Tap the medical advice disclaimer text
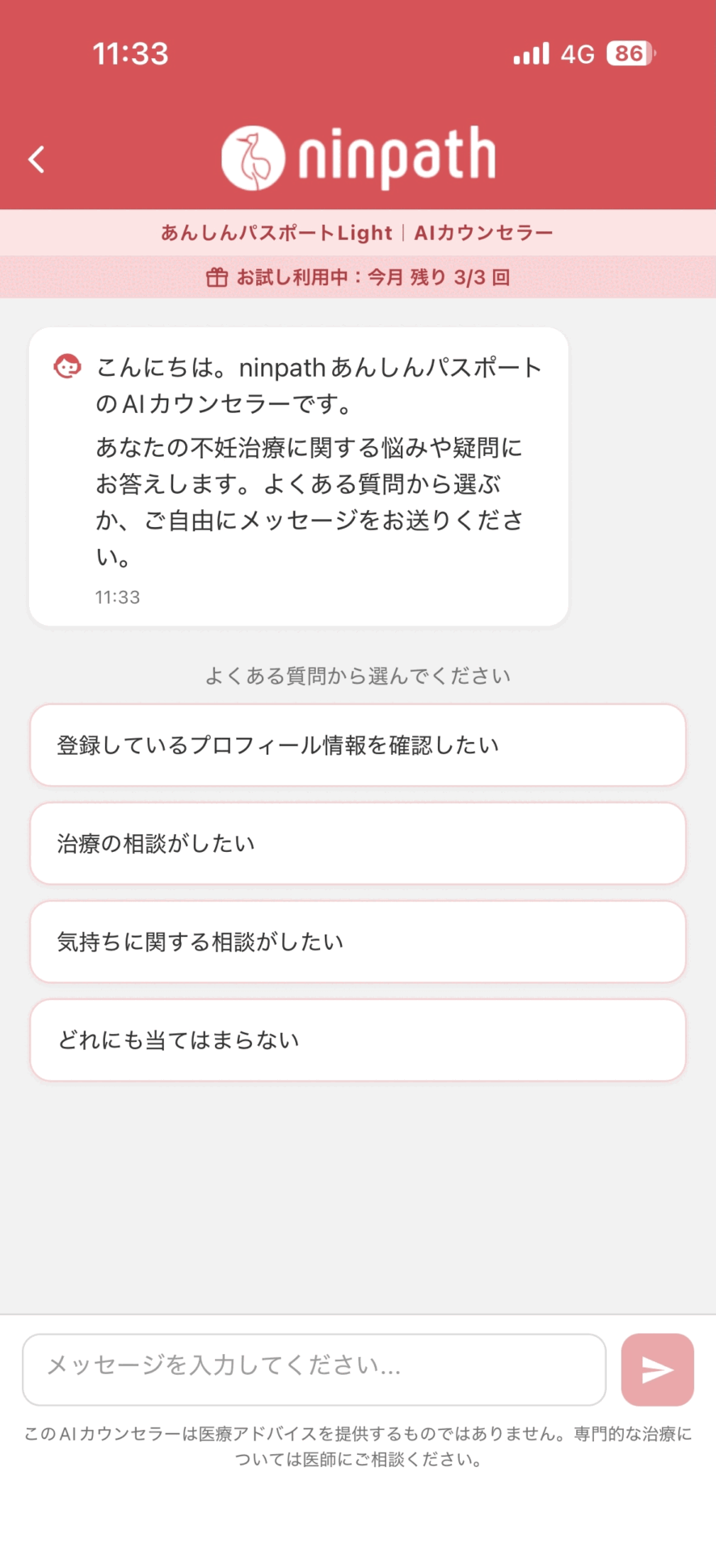Screen dimensions: 716x1552 [x=358, y=1446]
